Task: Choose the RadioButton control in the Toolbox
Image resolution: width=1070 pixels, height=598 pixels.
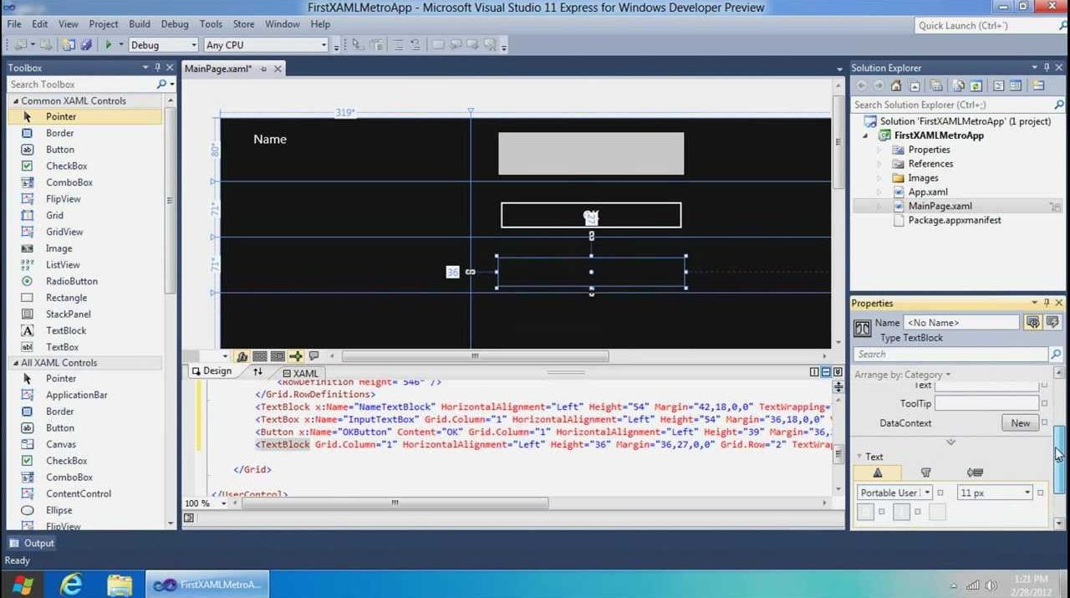Action: 71,281
